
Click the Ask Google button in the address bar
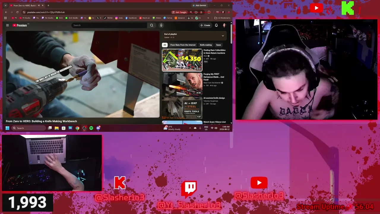(179, 12)
